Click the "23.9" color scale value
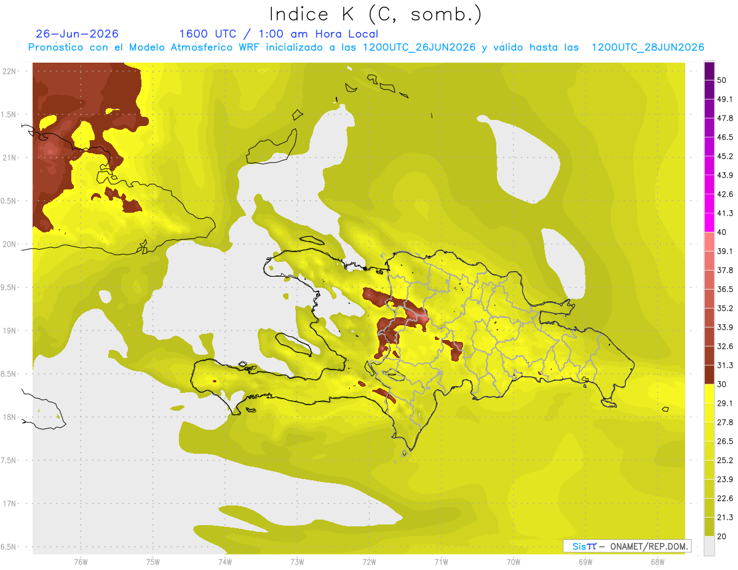738x570 pixels. (726, 480)
